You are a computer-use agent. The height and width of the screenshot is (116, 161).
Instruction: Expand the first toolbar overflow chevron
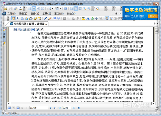[24, 9]
